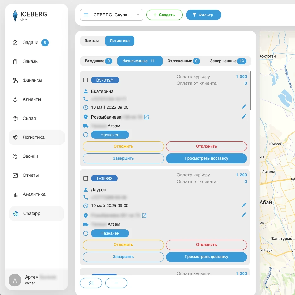
Task: Click the A user avatar
Action: (x=15, y=280)
